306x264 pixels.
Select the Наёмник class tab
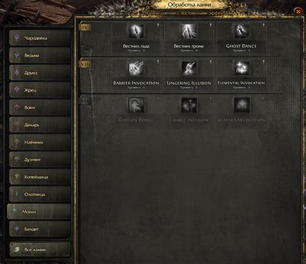pyautogui.click(x=40, y=142)
